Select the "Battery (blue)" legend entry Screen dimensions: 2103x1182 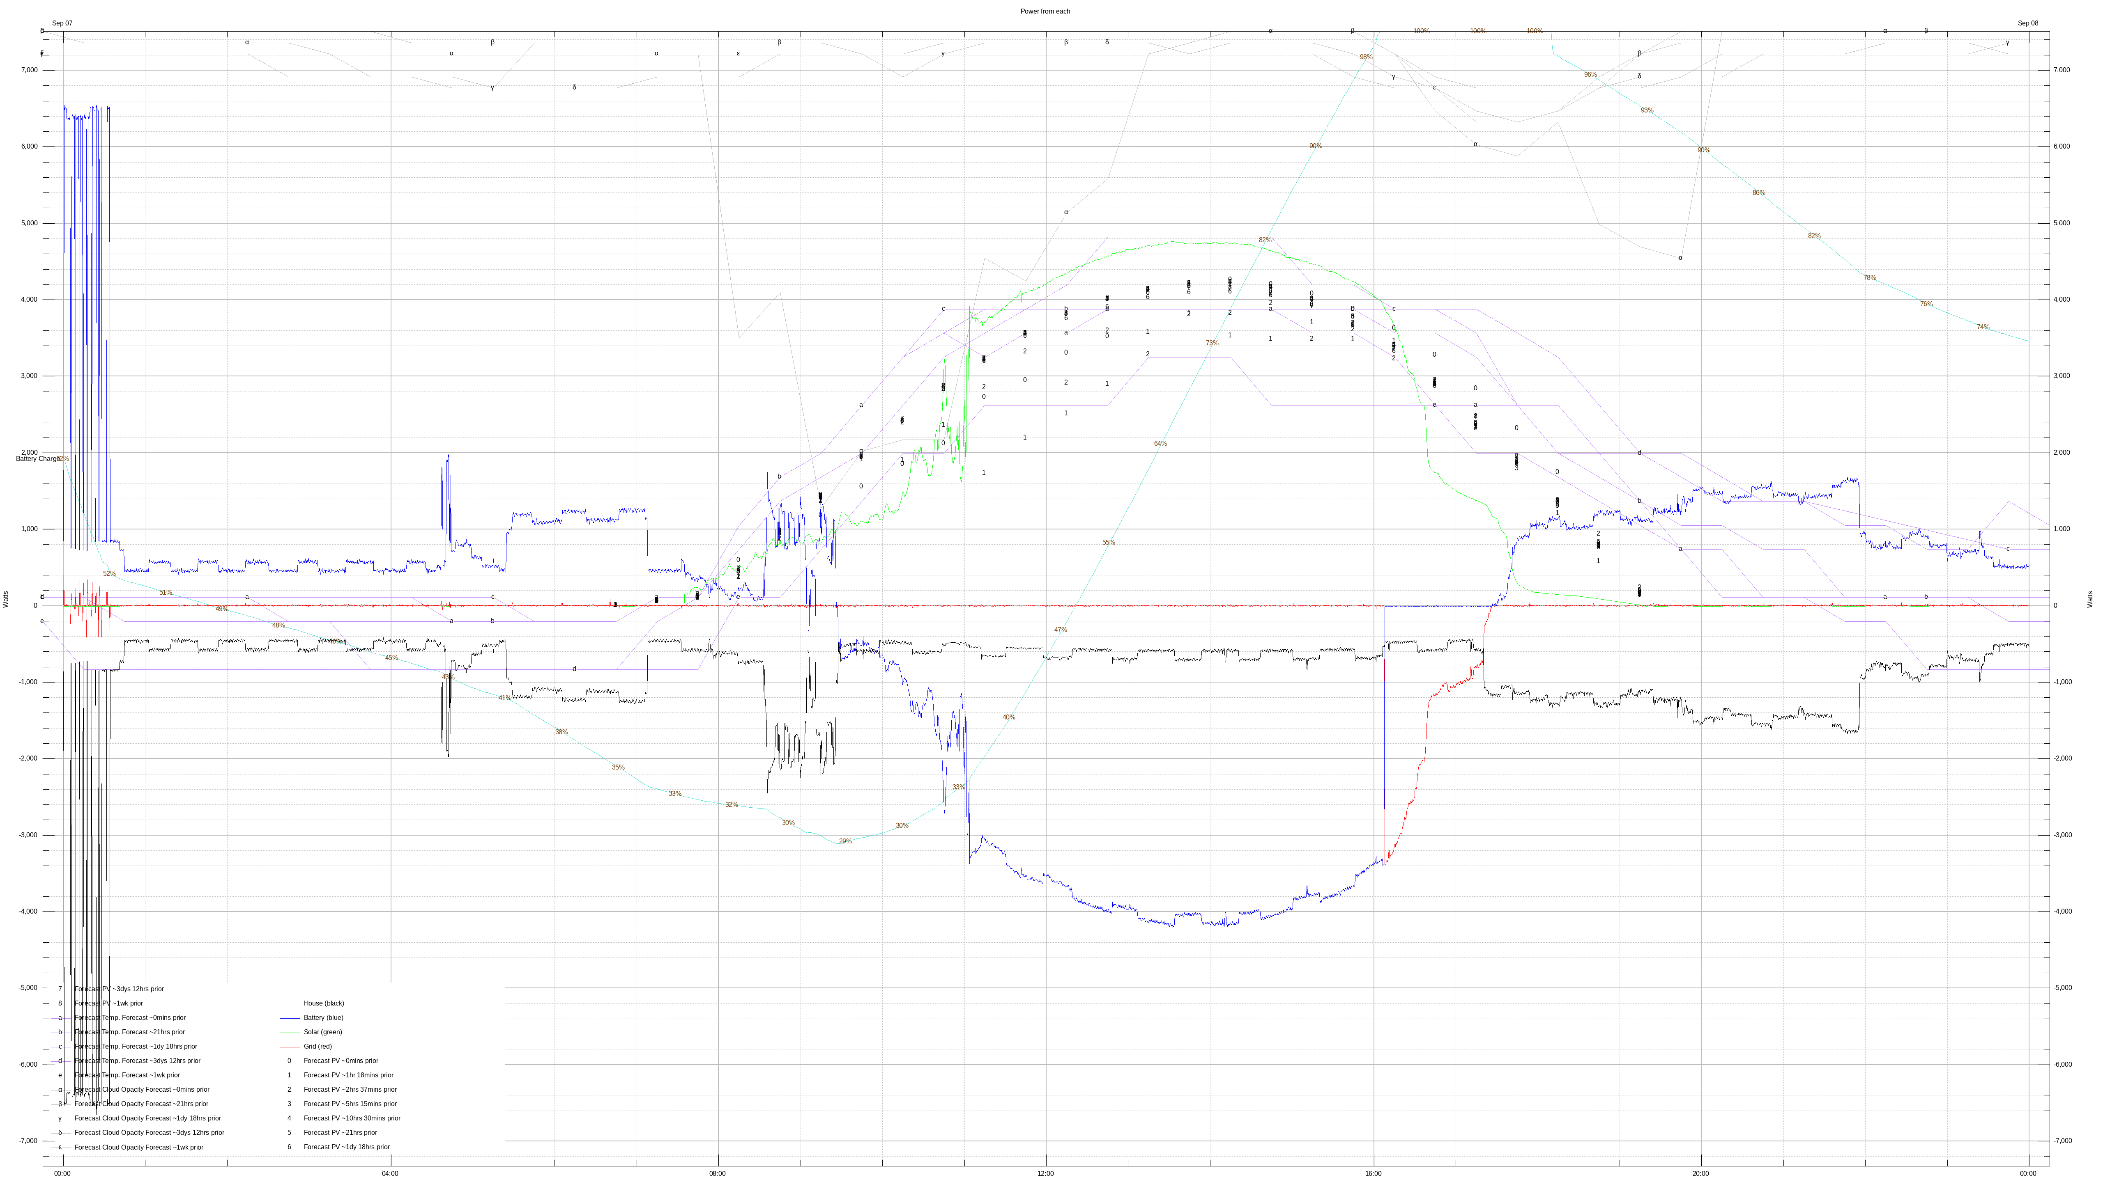point(323,1018)
